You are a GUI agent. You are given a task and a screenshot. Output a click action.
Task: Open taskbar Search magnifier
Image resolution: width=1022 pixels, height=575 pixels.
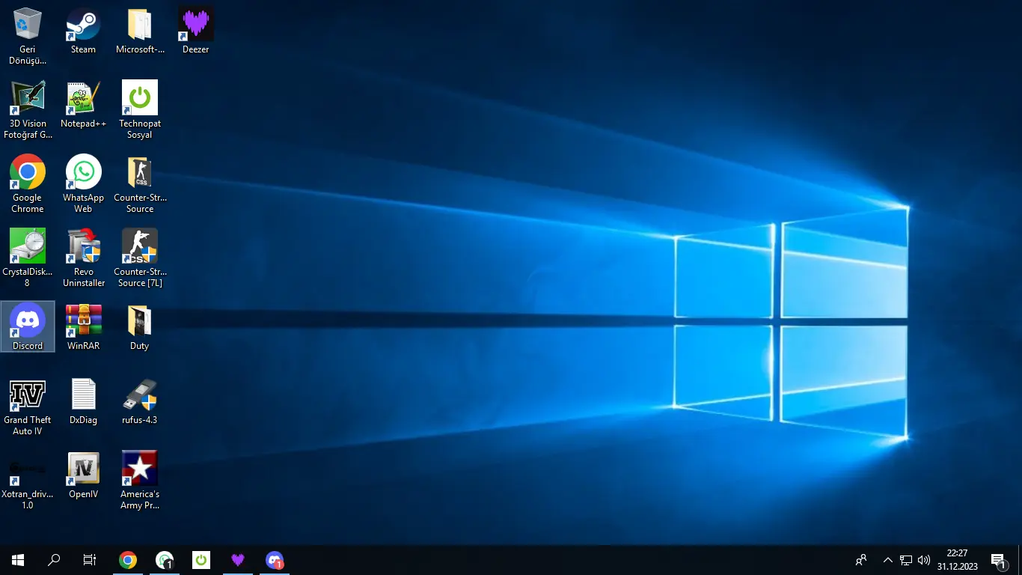click(54, 560)
